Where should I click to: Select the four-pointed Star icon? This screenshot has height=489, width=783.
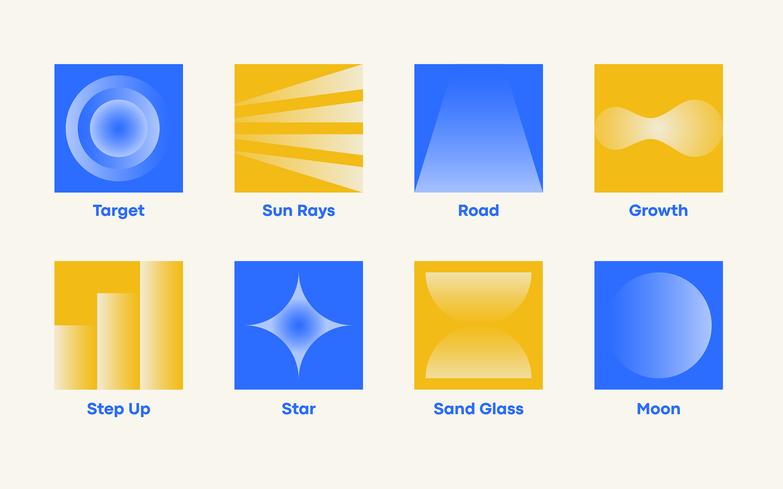(299, 325)
